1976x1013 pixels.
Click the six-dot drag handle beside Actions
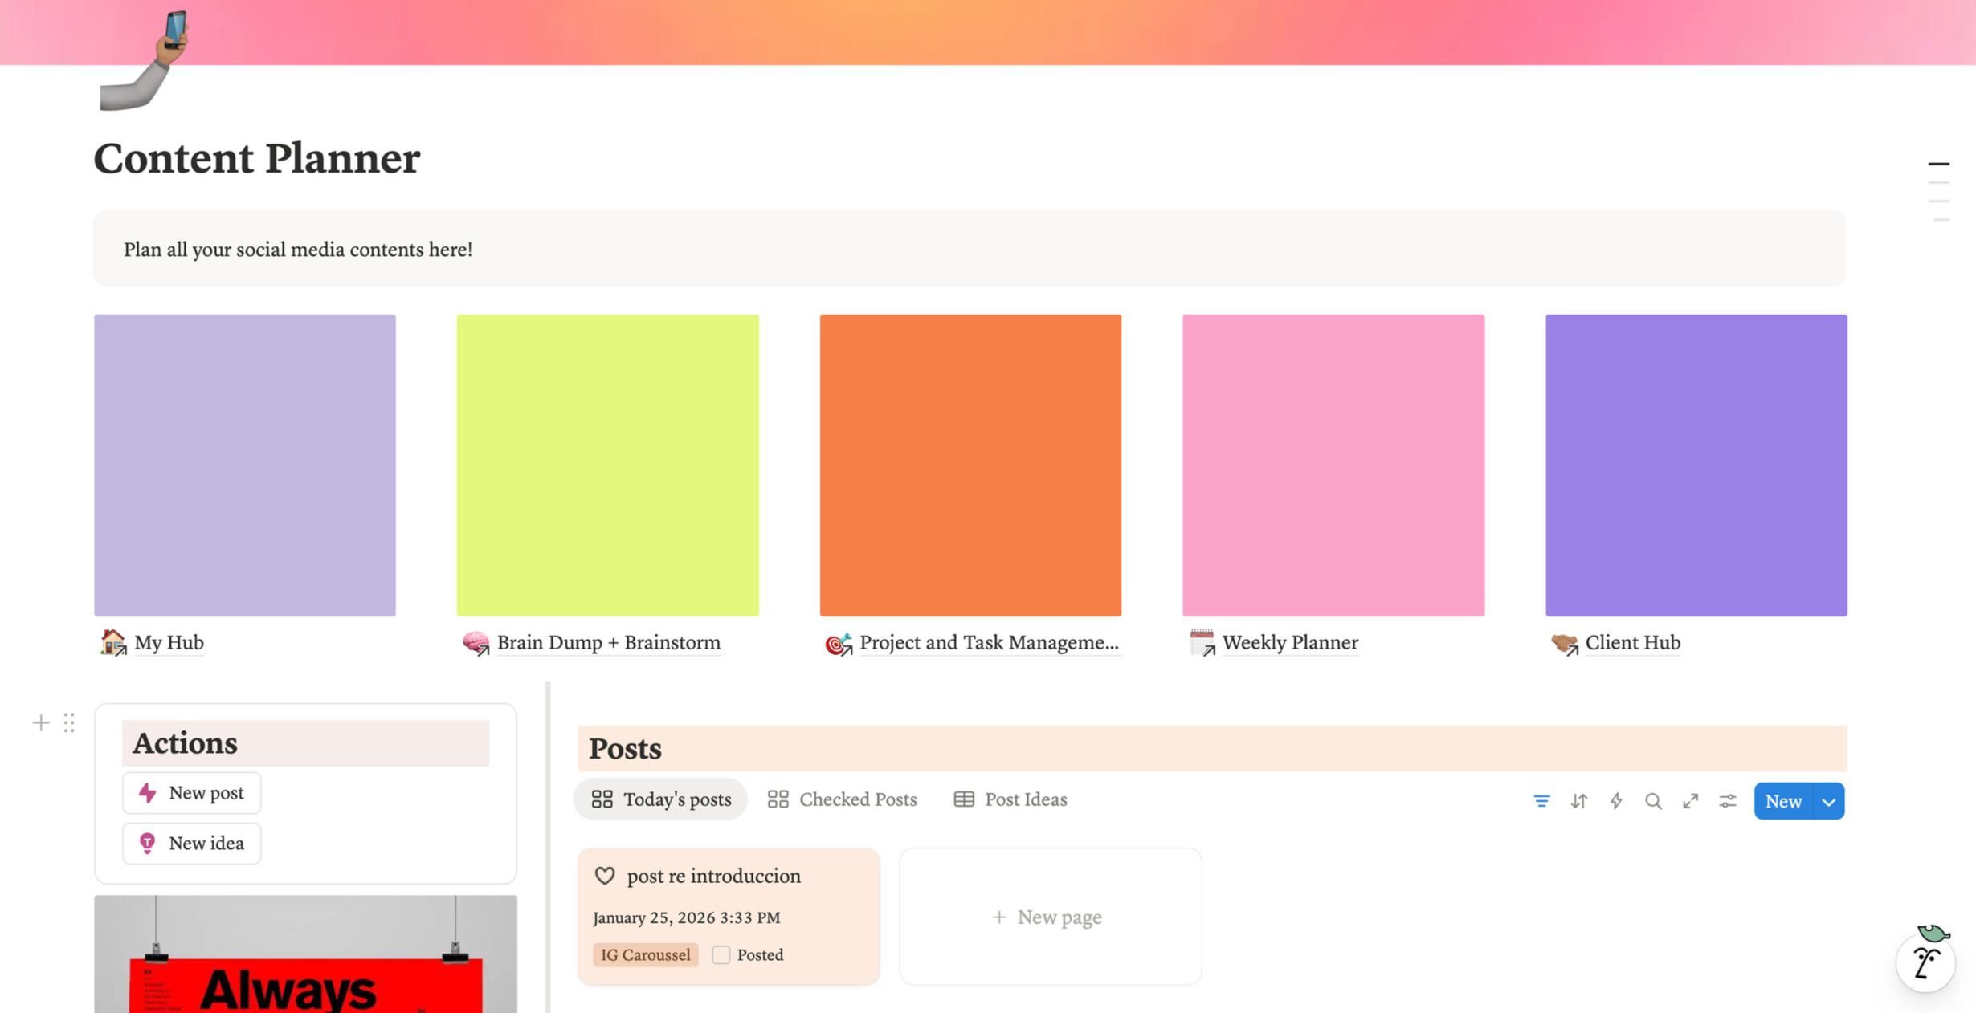[69, 723]
